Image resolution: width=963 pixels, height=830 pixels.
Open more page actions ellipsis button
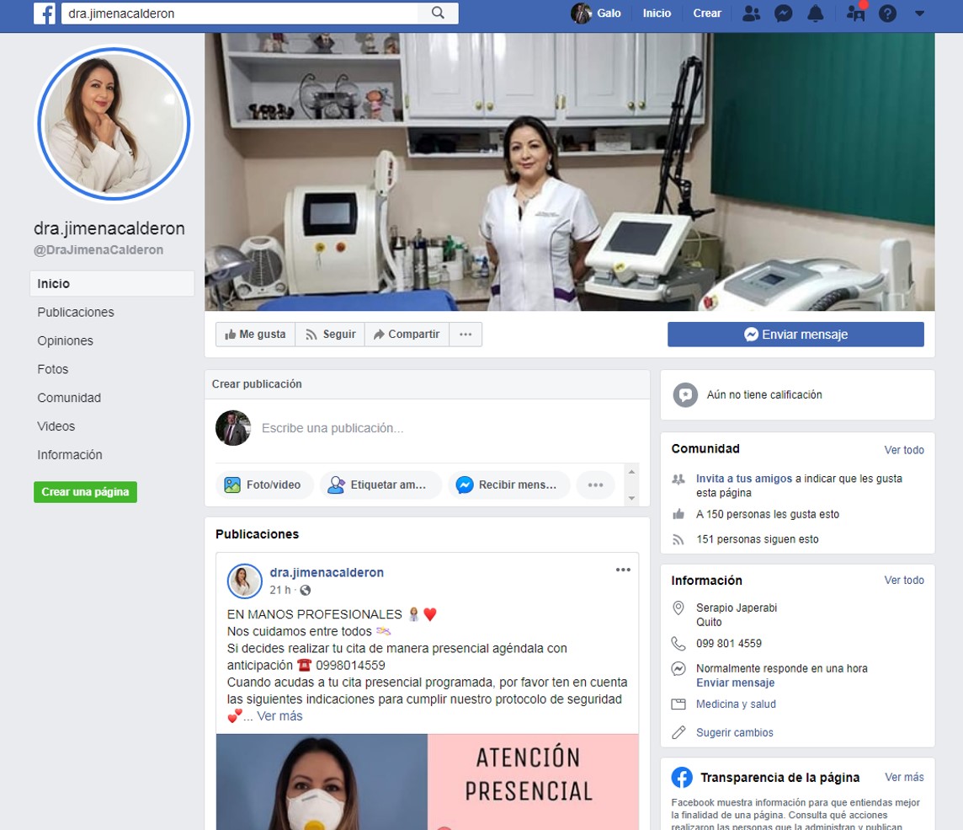click(466, 335)
